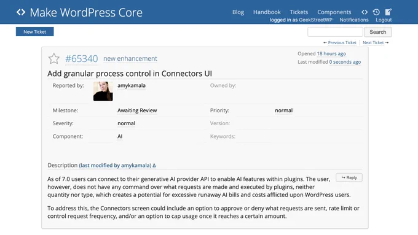Open the timeline history clock icon
418x235 pixels.
[376, 12]
